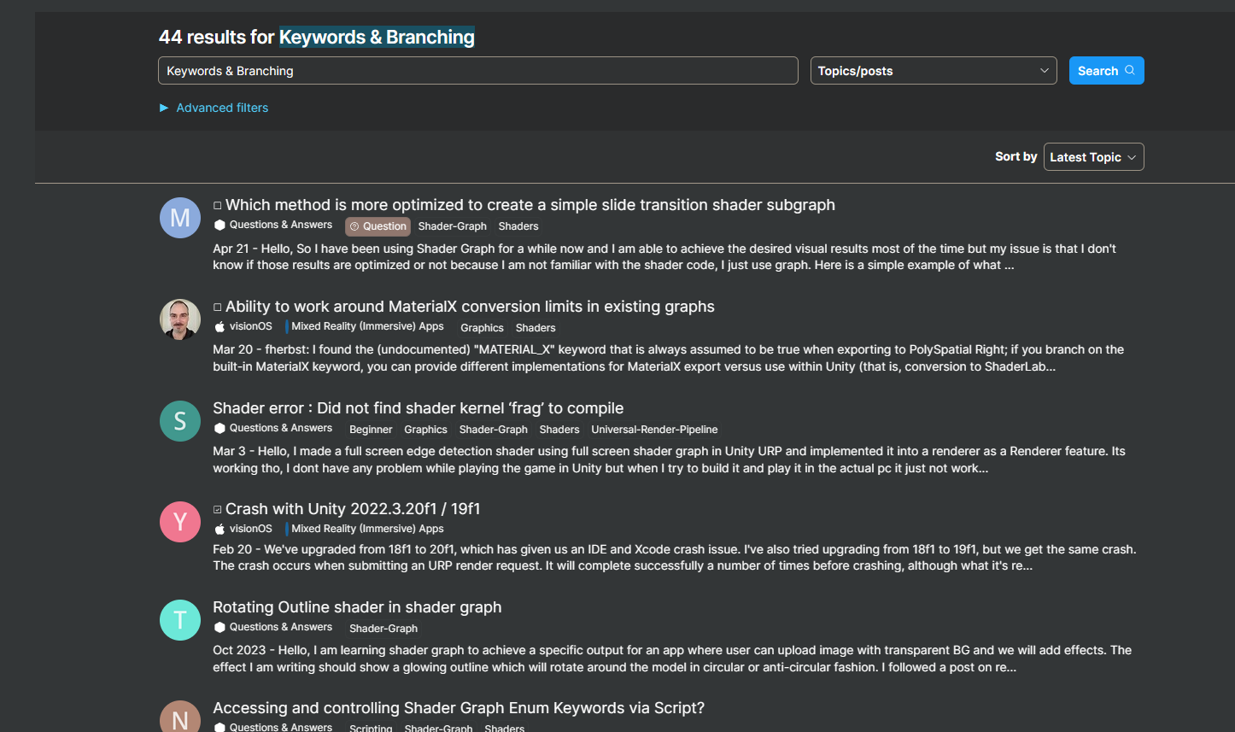
Task: Open the Mixed Reality (Immersive) Apps category under Crash result
Action: 367,529
